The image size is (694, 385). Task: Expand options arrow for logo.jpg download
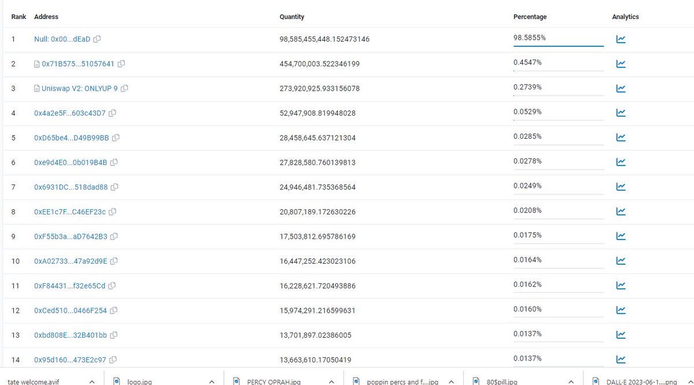[212, 382]
